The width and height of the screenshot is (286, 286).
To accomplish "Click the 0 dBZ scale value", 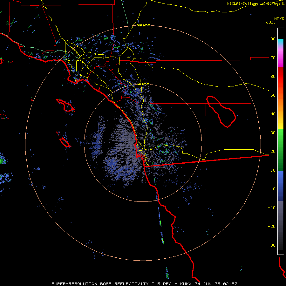I will pos(274,189).
